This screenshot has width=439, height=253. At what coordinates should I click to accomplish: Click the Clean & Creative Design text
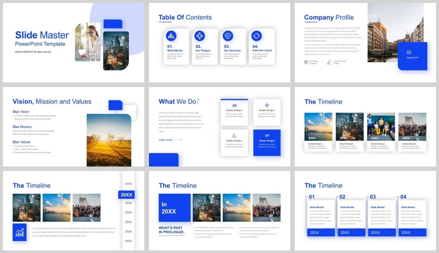pyautogui.click(x=340, y=62)
